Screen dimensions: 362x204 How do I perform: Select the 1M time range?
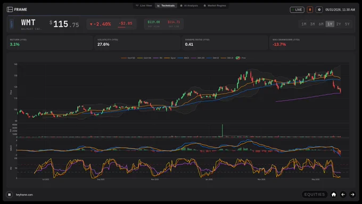[304, 24]
